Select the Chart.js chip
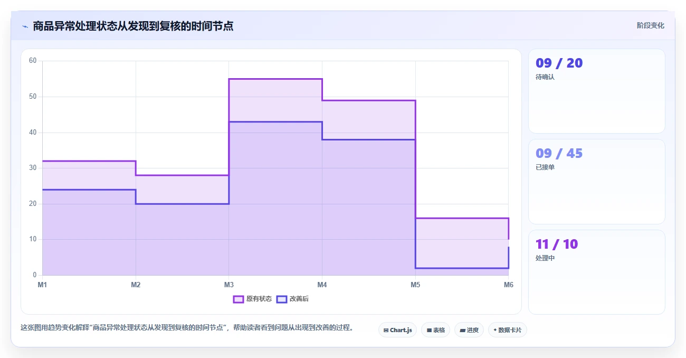 click(x=397, y=330)
